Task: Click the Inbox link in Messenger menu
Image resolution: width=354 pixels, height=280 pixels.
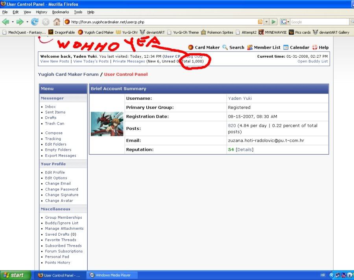Action: tap(50, 107)
